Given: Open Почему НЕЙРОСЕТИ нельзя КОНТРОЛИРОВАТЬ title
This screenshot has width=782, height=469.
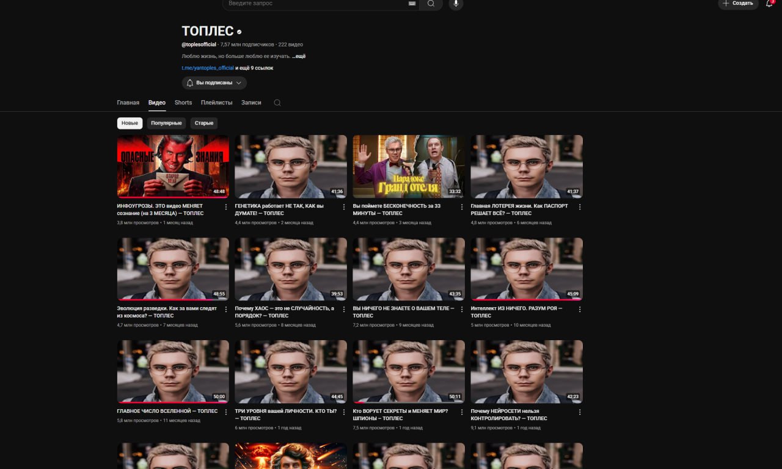Looking at the screenshot, I should tap(509, 415).
